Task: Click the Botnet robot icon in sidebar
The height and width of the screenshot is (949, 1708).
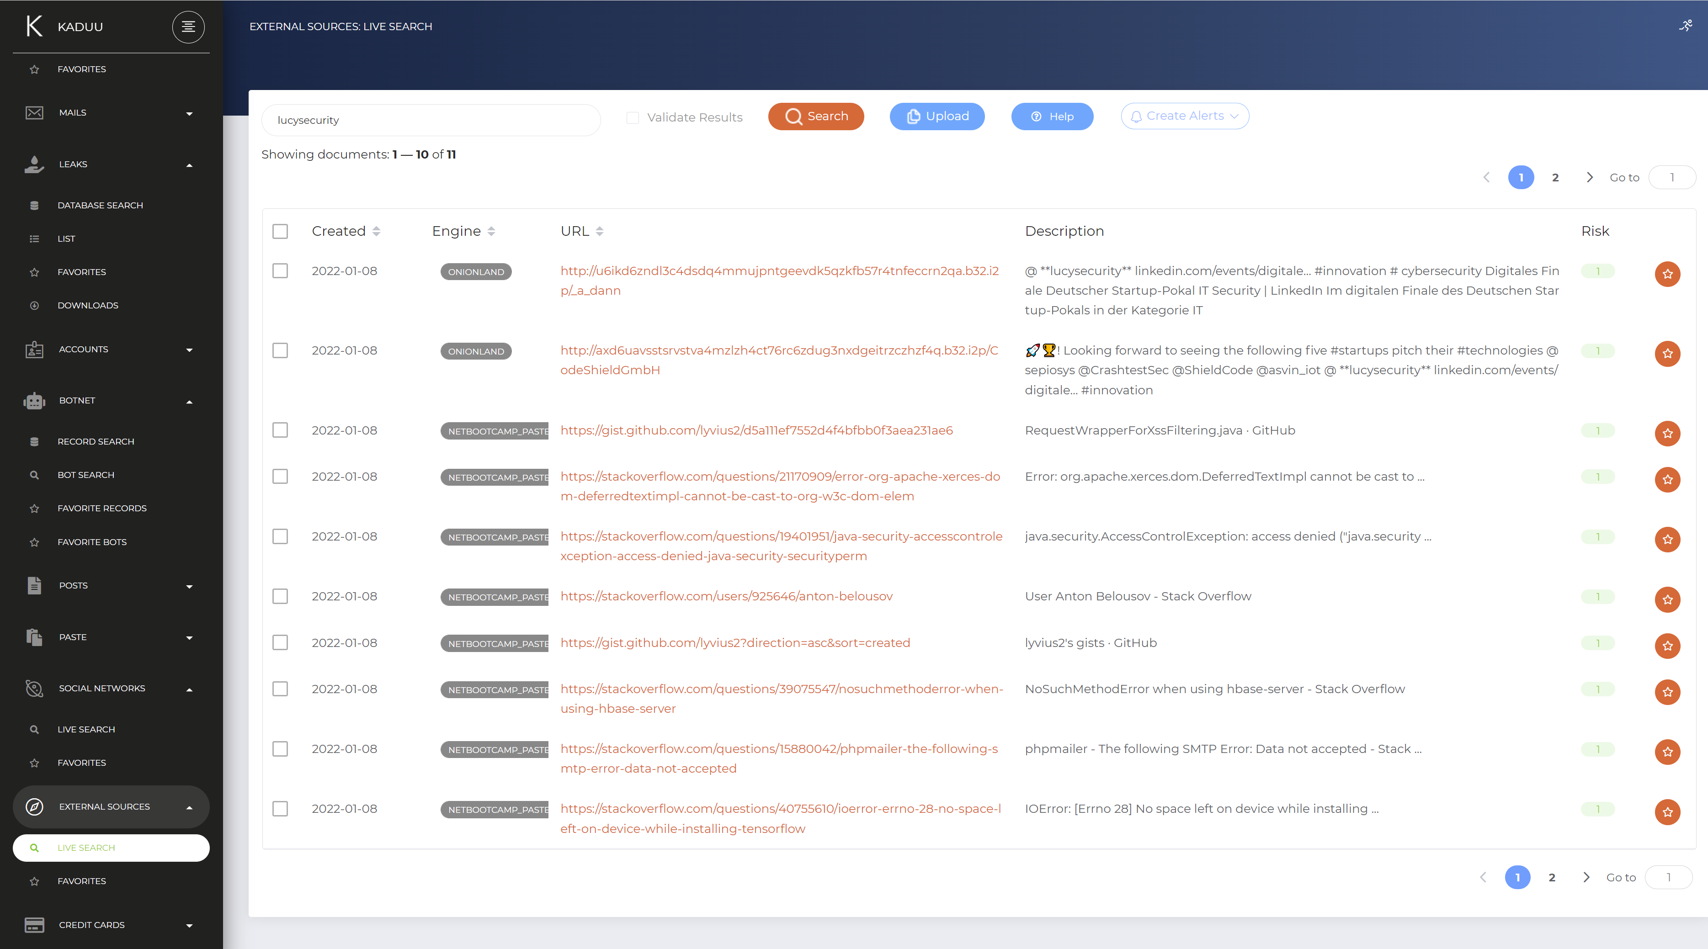Action: (33, 400)
